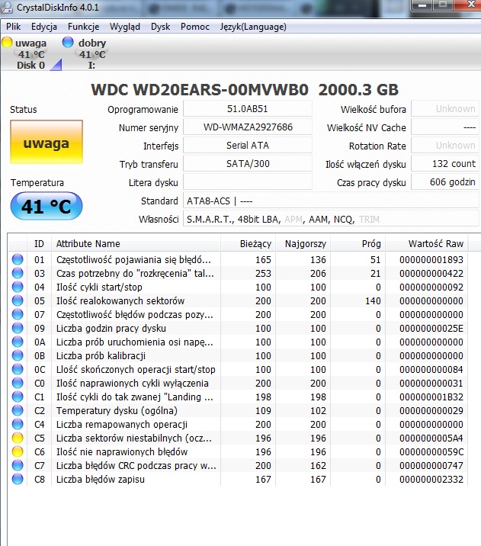Click the Interfejs field Serial ATA
Image resolution: width=481 pixels, height=546 pixels.
pos(248,145)
